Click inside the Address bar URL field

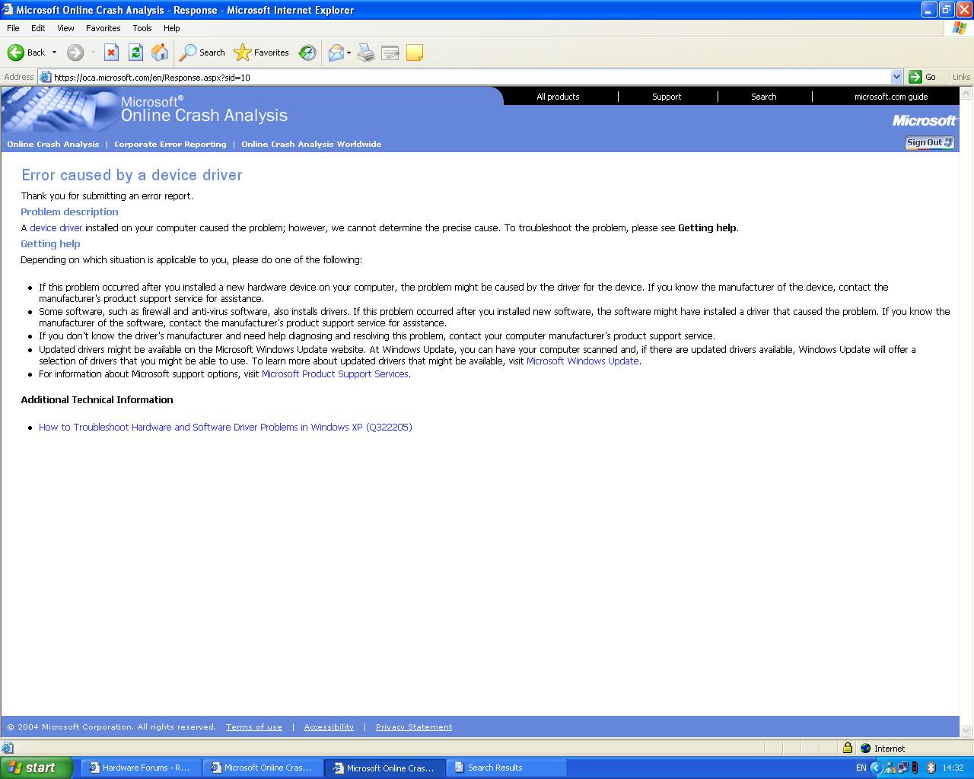pyautogui.click(x=470, y=77)
